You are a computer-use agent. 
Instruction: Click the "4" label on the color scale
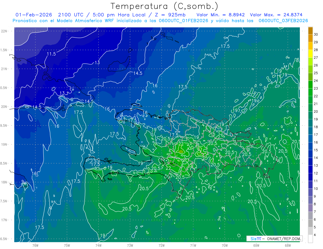[315, 235]
